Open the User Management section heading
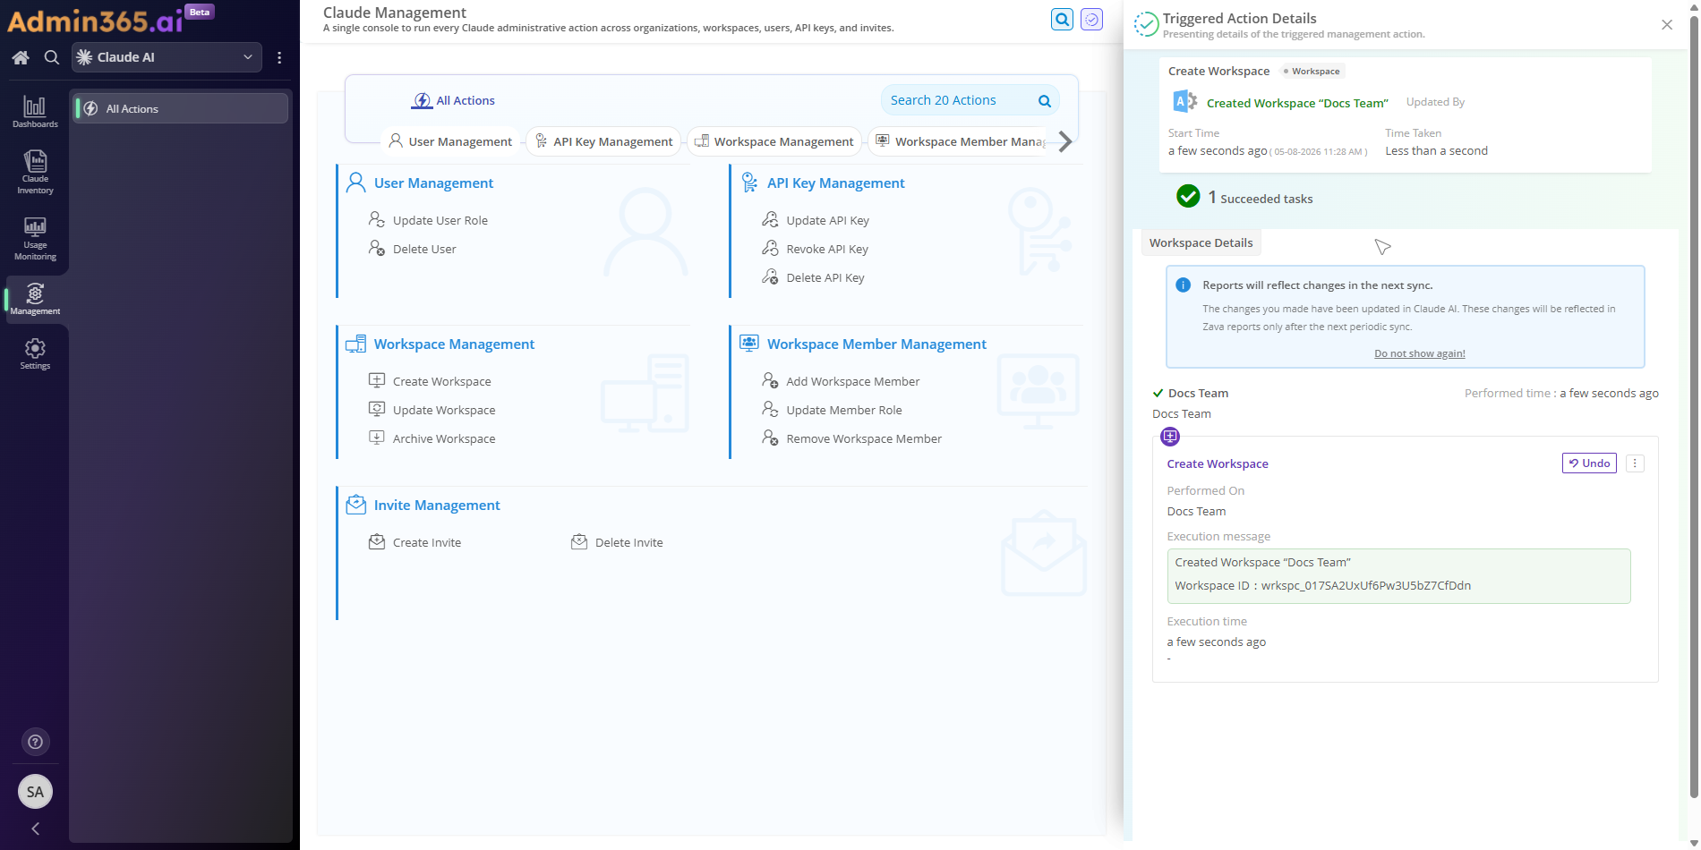 click(x=433, y=183)
